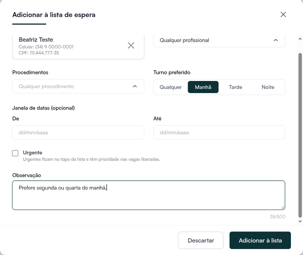
Task: Click the Descartar button
Action: [x=201, y=240]
